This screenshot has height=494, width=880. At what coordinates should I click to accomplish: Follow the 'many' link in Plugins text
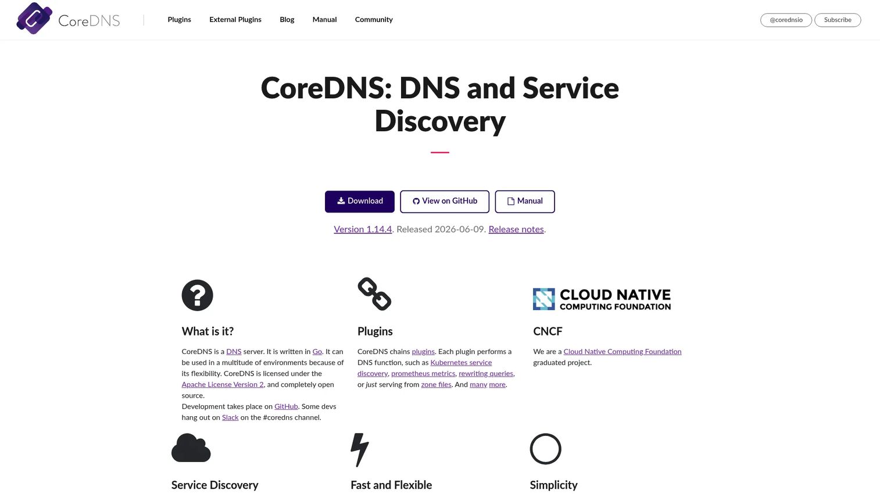pyautogui.click(x=478, y=385)
